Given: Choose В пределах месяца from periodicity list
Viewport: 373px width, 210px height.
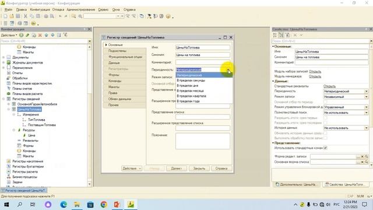Looking at the screenshot, I should (x=204, y=91).
